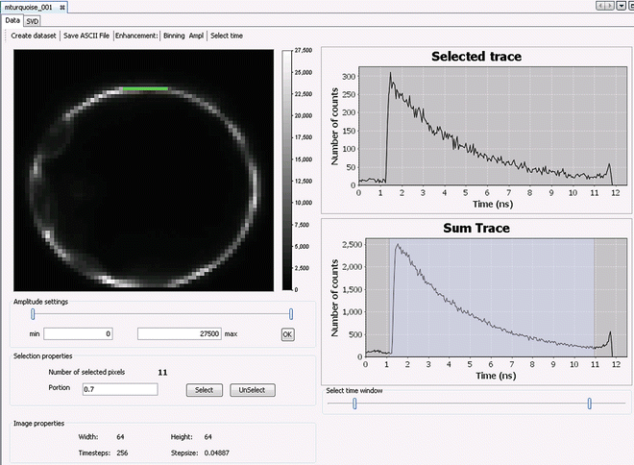Click the scroll-right arrow for document tabs

(x=609, y=7)
